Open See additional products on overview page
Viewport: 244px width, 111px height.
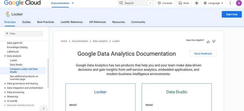24,78
